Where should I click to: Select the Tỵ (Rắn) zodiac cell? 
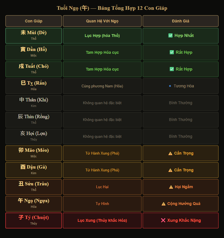(x=34, y=86)
